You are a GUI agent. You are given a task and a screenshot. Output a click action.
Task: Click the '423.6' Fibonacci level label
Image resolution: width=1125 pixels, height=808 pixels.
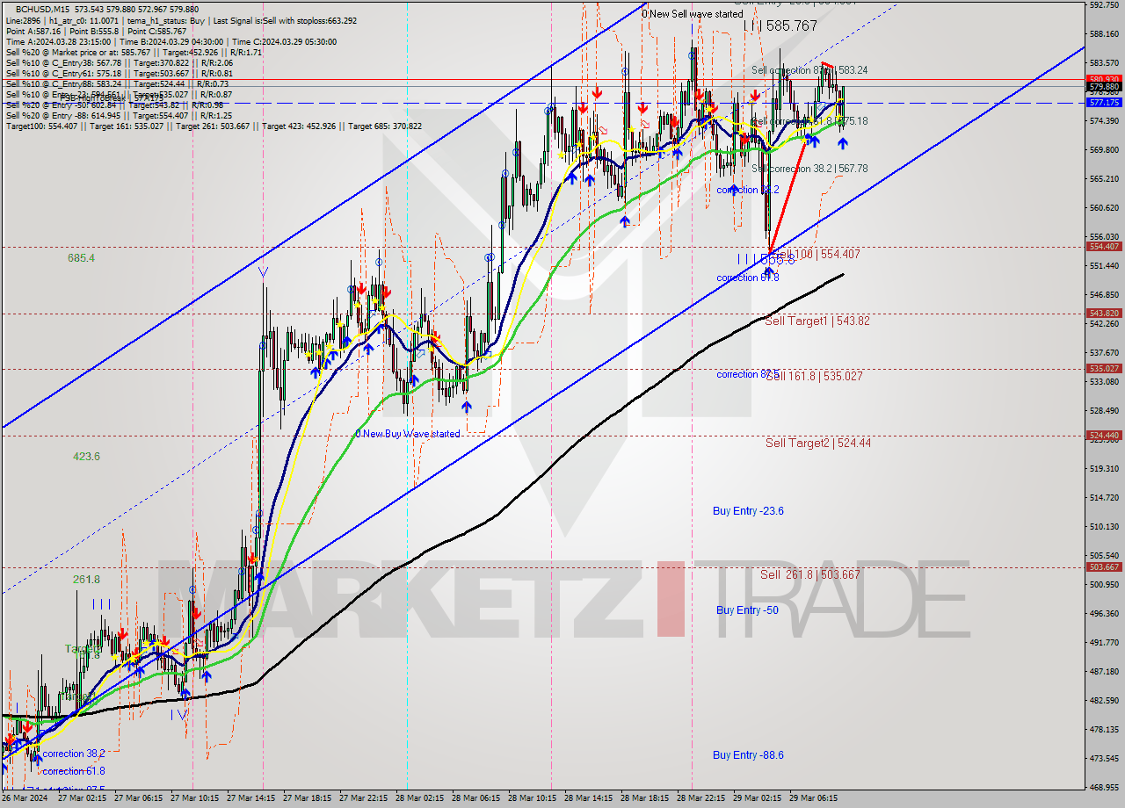click(x=86, y=456)
